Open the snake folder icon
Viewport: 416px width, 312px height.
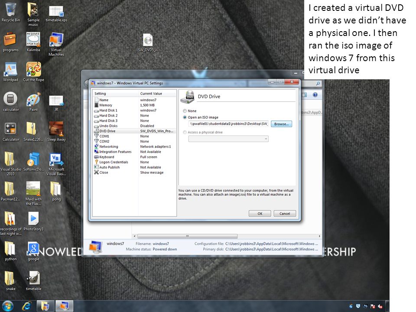(x=10, y=281)
